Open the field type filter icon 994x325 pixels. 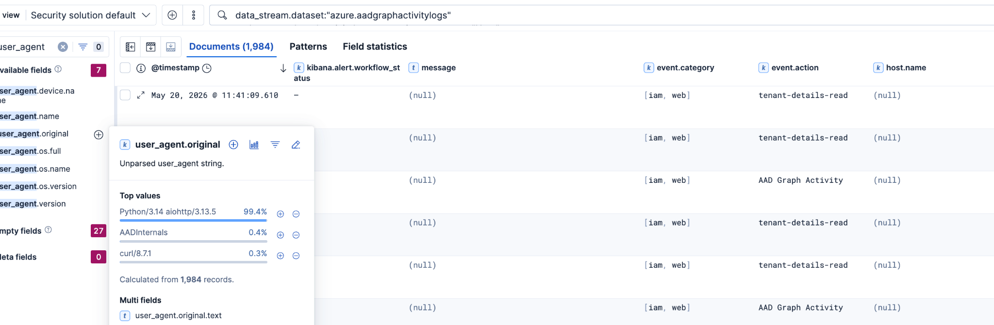click(83, 47)
